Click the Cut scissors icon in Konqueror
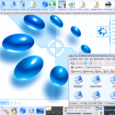115x115 pixels. (100, 63)
